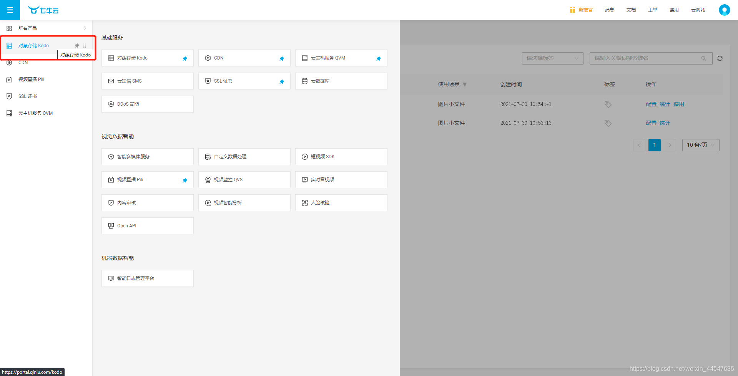This screenshot has height=376, width=738.
Task: Toggle the hamburger menu button
Action: 10,10
